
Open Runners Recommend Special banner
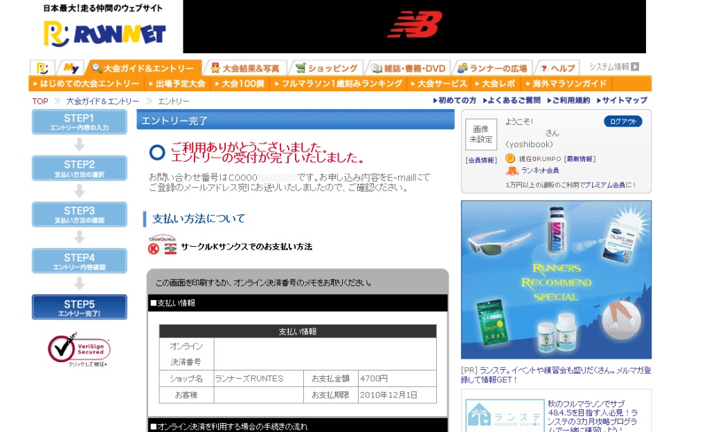556,280
